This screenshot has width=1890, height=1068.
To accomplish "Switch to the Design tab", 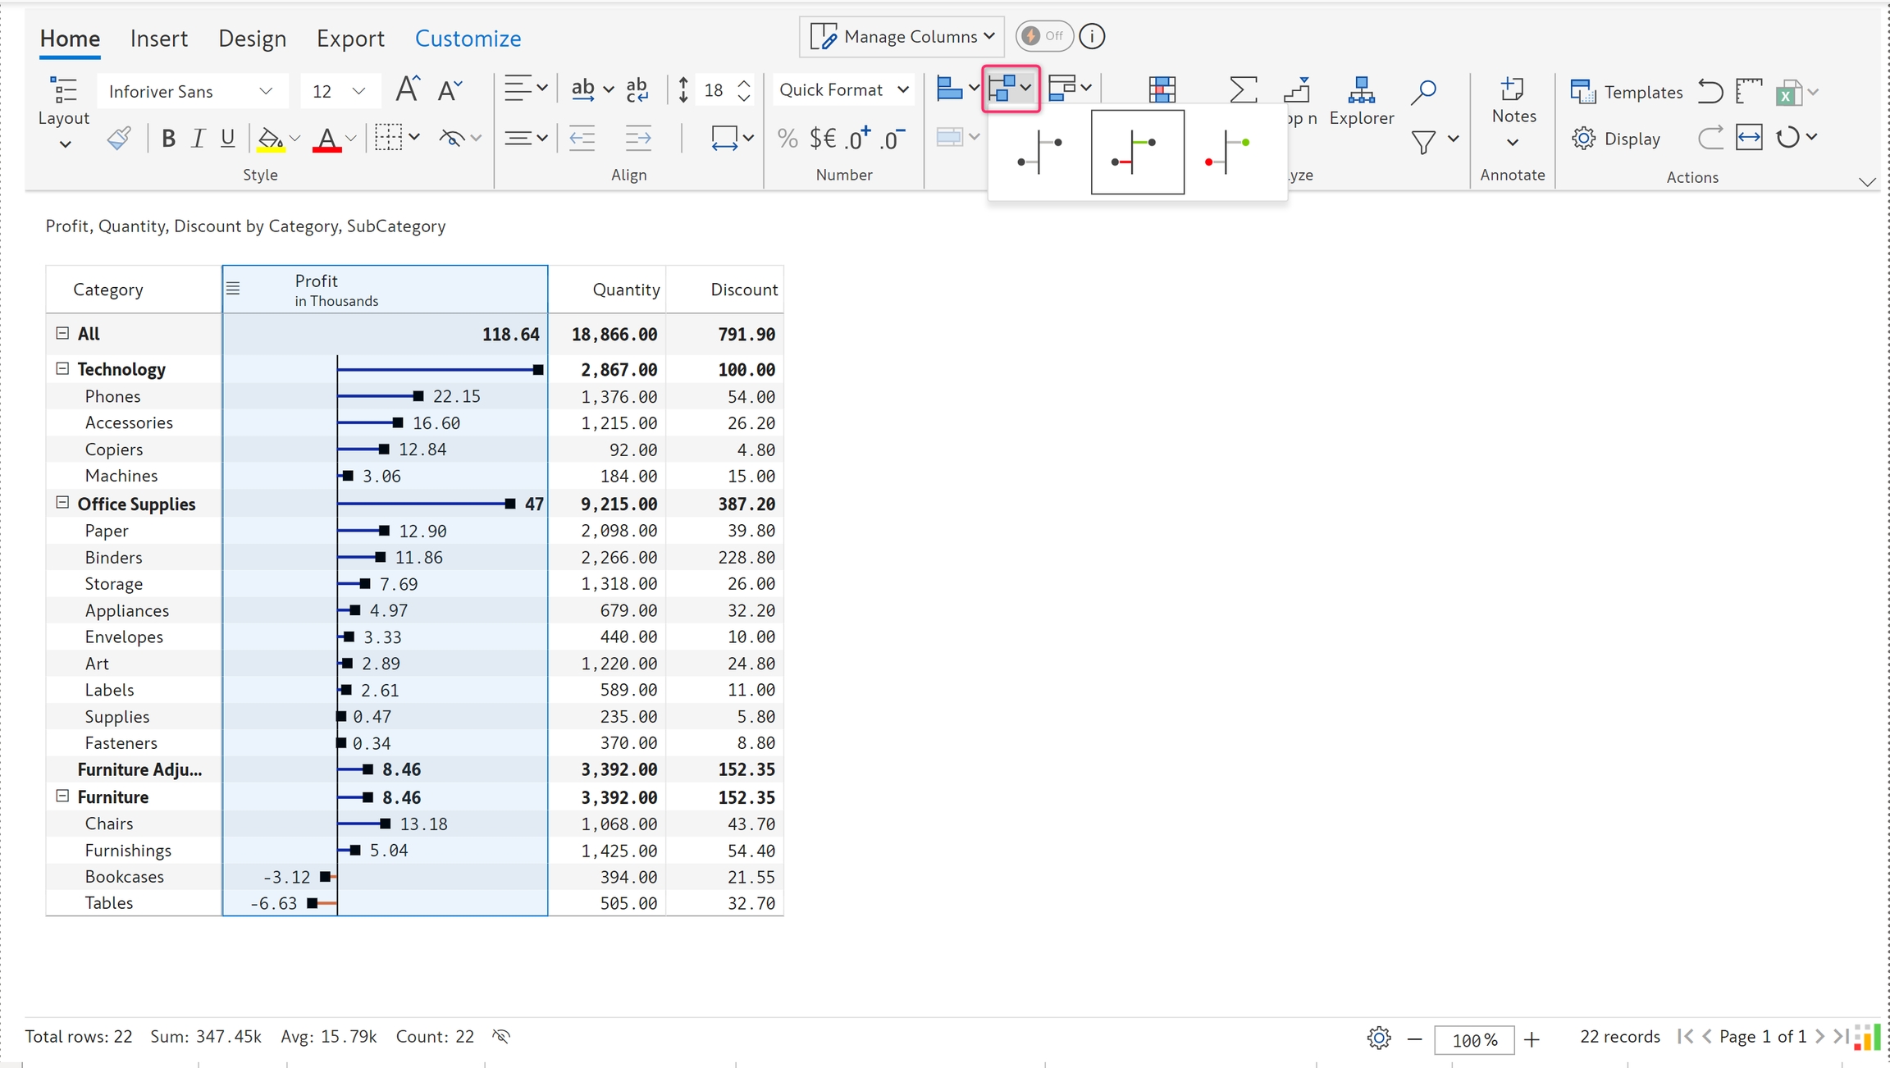I will 252,39.
